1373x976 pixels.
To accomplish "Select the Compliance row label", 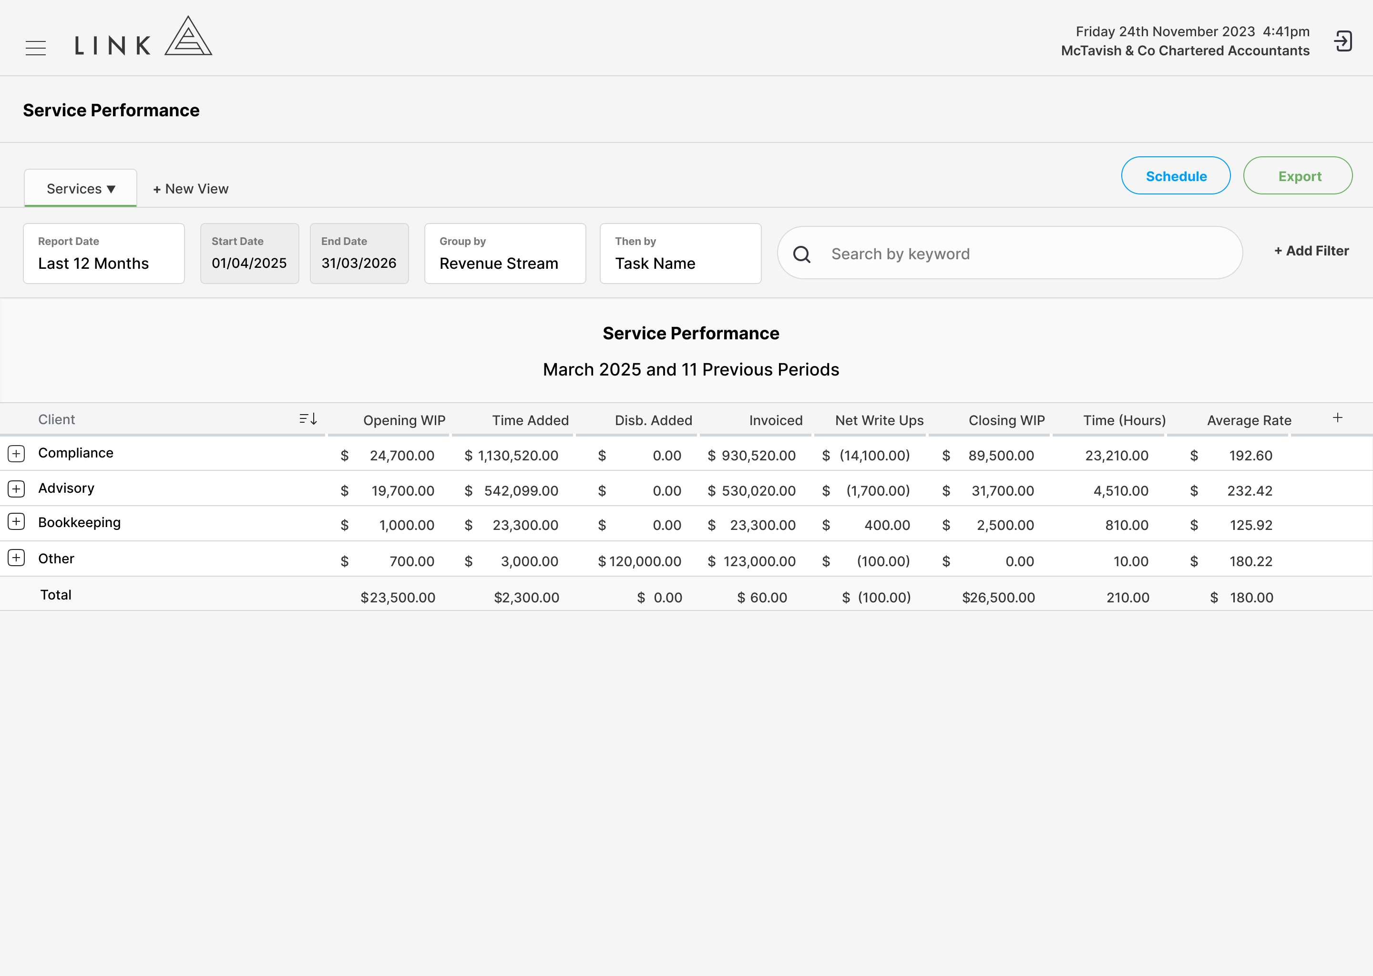I will point(76,453).
